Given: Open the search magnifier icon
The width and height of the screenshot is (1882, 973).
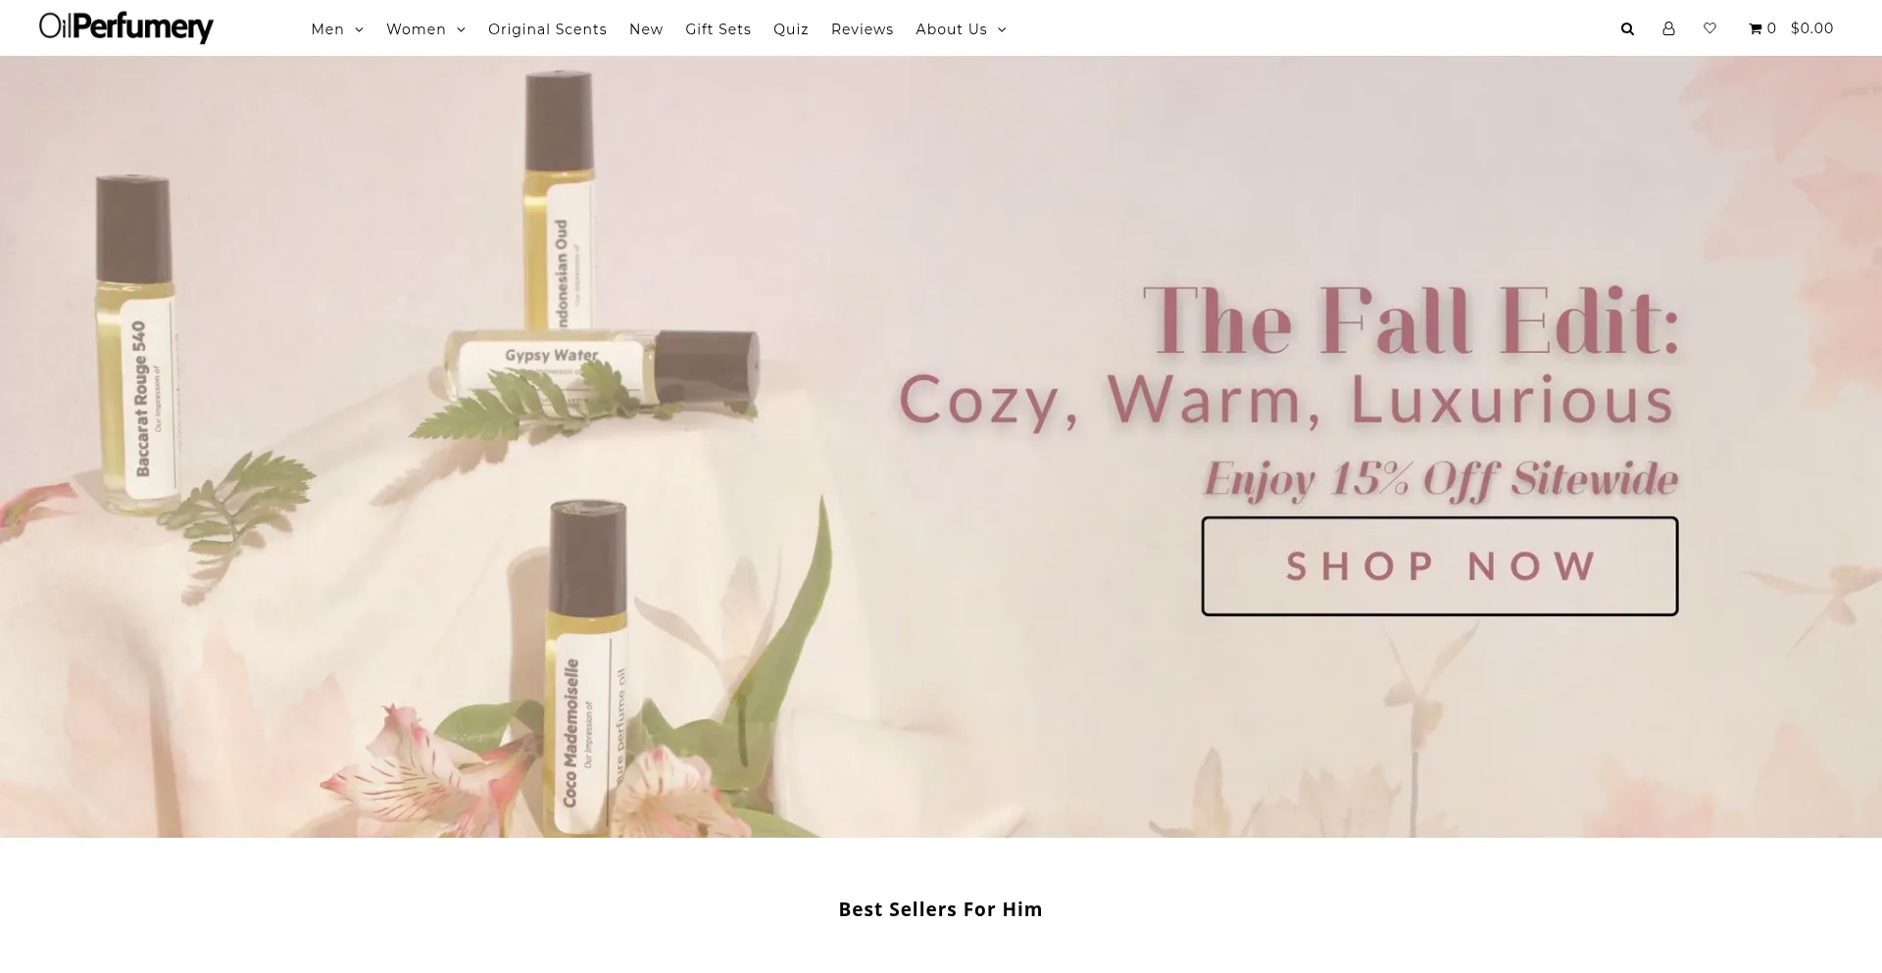Looking at the screenshot, I should click(1627, 29).
